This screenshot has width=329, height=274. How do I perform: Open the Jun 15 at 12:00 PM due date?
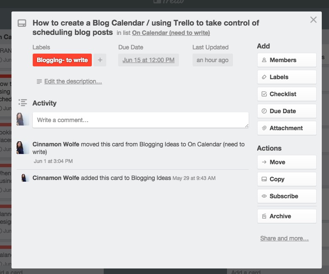coord(148,60)
